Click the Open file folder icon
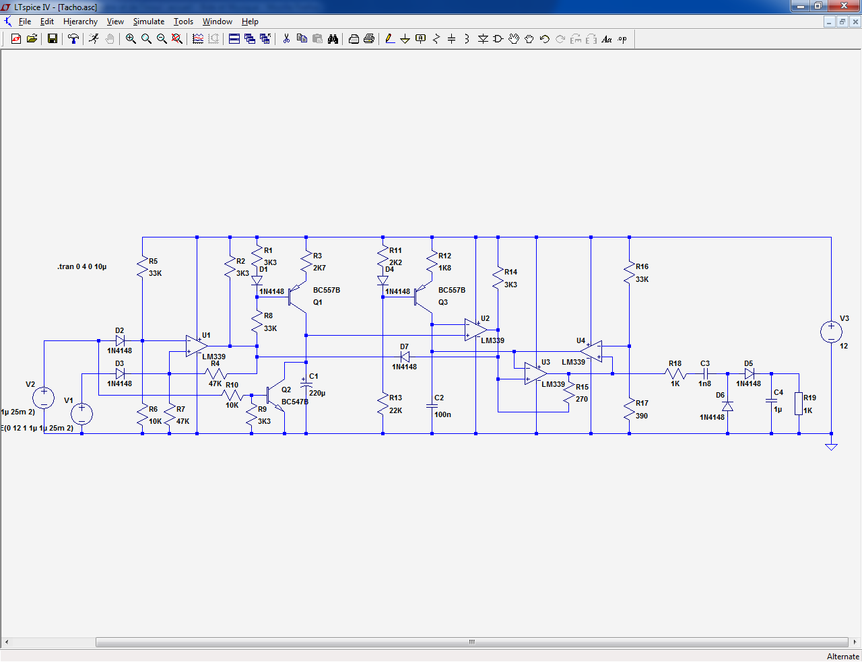 (x=32, y=39)
